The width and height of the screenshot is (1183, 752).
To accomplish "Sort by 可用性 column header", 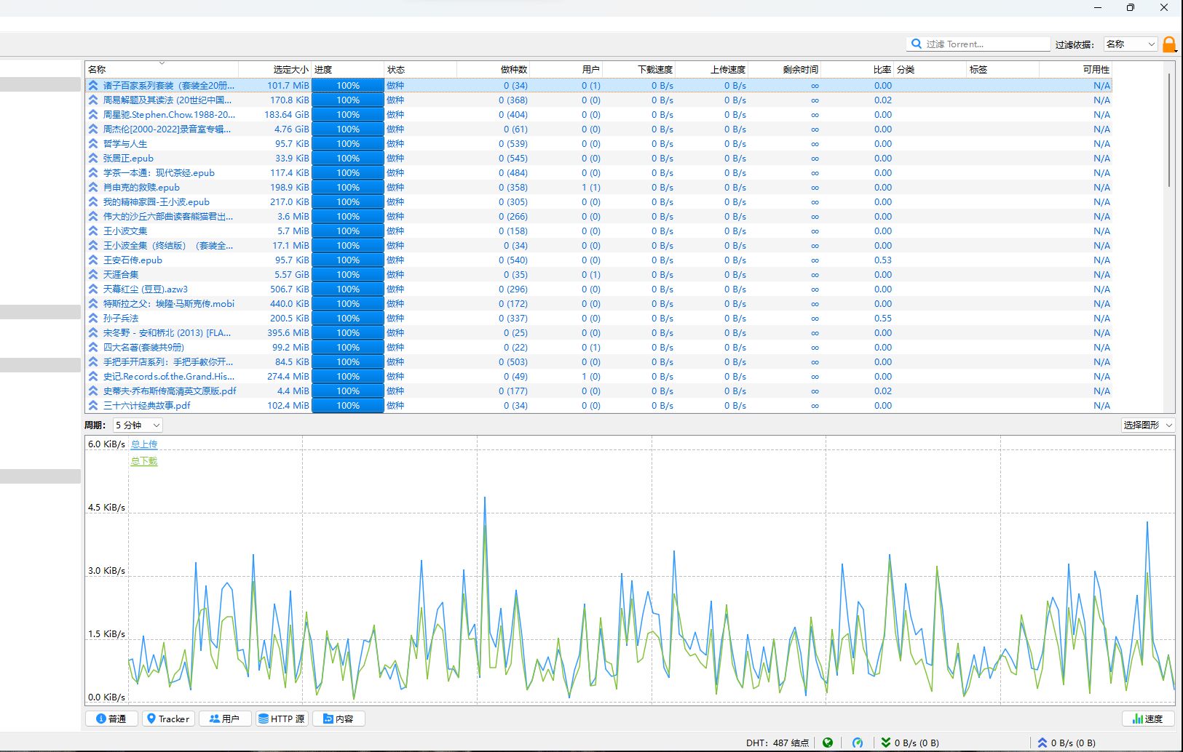I will coord(1076,69).
